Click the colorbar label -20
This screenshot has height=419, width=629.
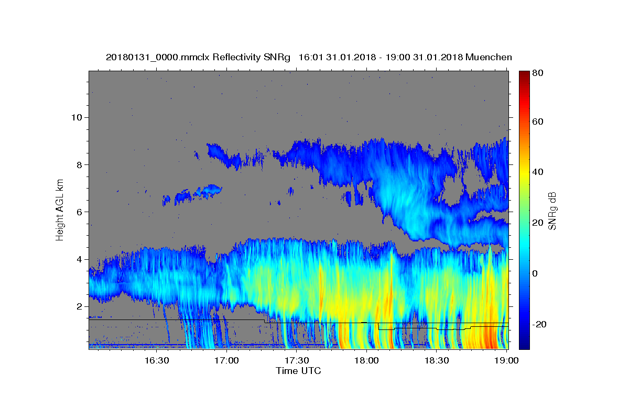coord(539,325)
